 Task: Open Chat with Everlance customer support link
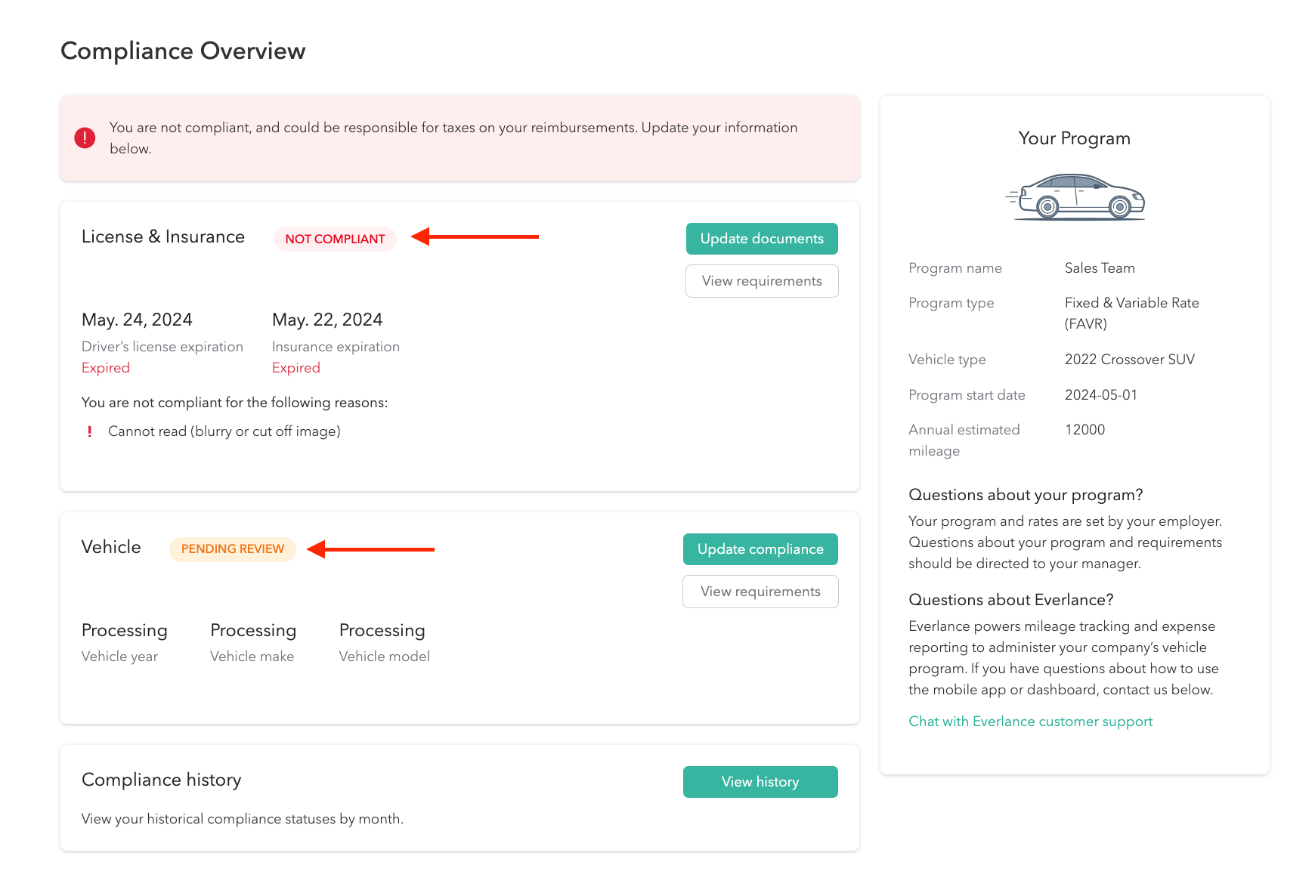[x=1030, y=722]
